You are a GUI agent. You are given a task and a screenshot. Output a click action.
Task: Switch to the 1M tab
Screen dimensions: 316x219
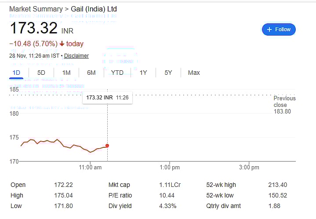pyautogui.click(x=66, y=73)
